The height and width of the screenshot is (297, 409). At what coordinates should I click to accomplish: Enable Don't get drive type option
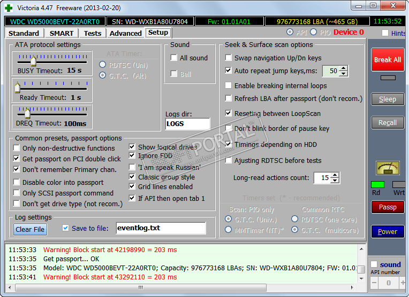(x=17, y=204)
